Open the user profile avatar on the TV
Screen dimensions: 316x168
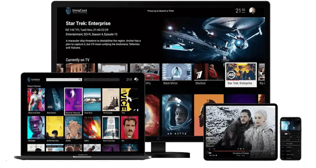[252, 11]
